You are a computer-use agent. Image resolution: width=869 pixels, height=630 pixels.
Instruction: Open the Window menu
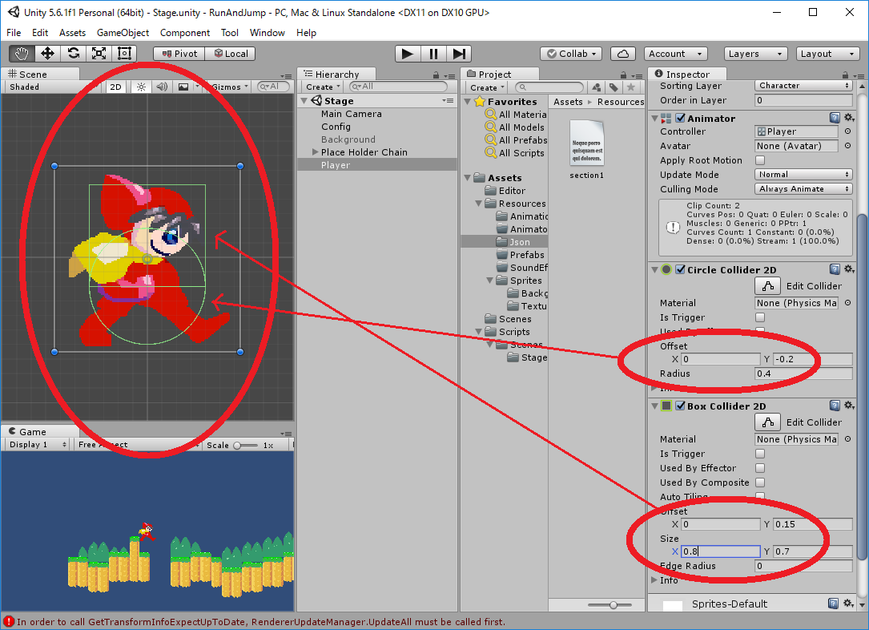click(x=267, y=33)
